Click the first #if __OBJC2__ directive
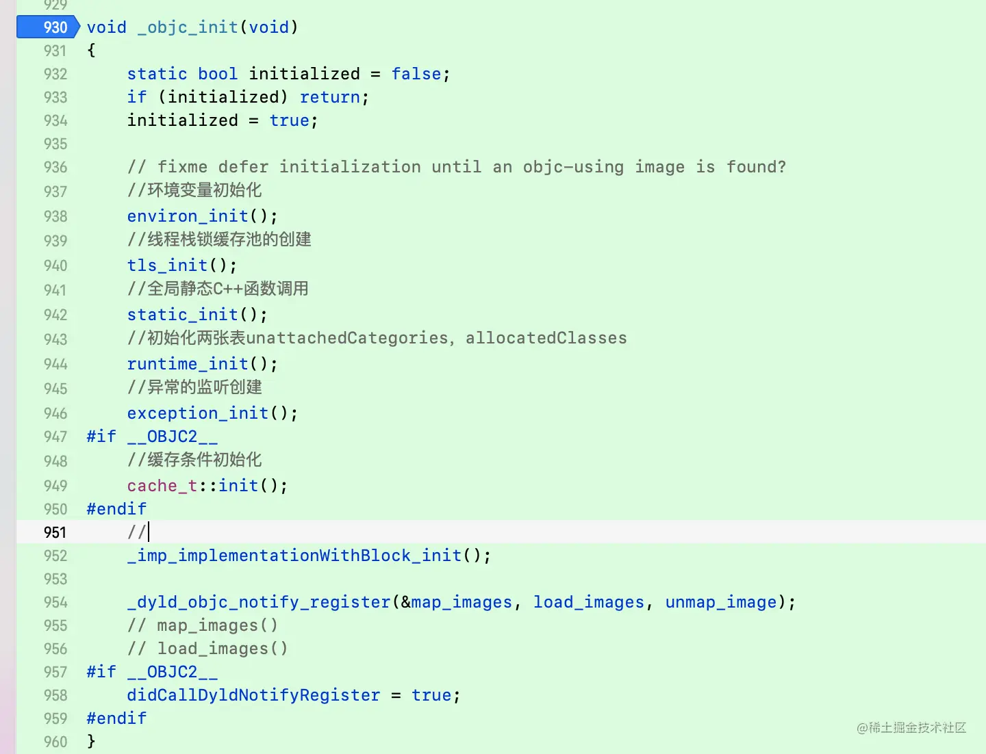 click(x=152, y=437)
